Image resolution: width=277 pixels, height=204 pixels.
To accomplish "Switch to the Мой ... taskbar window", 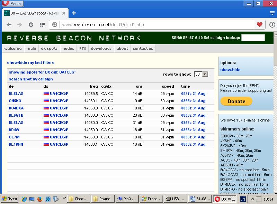I will 127,199.
